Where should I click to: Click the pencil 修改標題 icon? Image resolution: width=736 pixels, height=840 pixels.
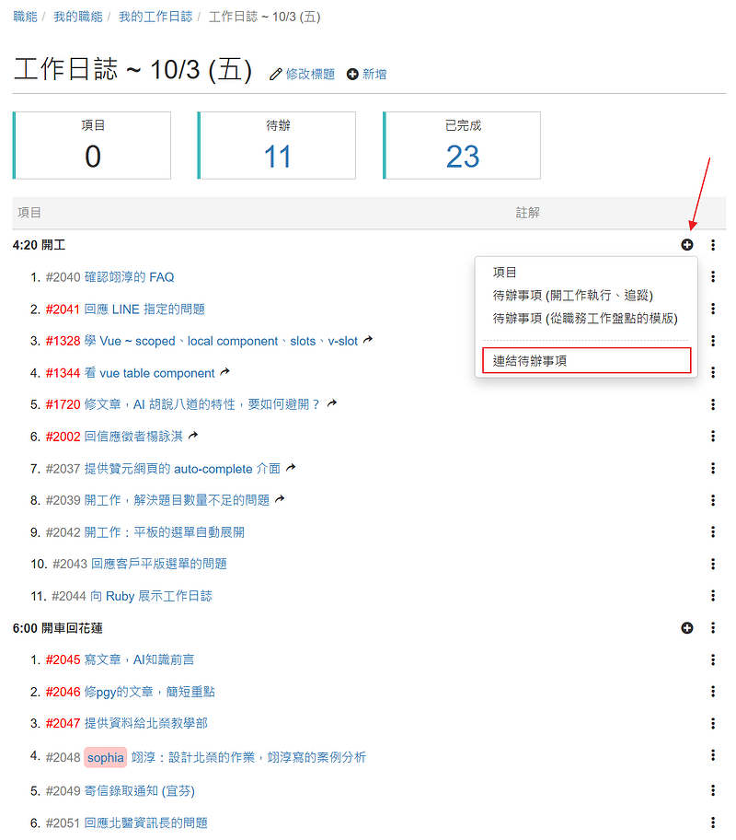(x=275, y=75)
